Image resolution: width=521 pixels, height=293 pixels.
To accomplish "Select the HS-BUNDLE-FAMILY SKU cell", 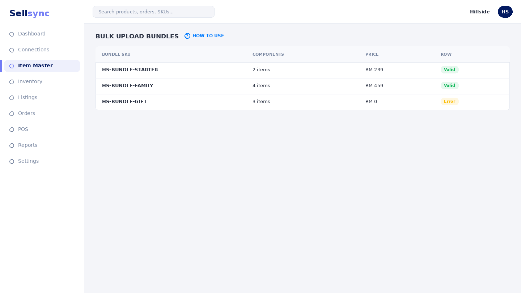I will 128,86.
